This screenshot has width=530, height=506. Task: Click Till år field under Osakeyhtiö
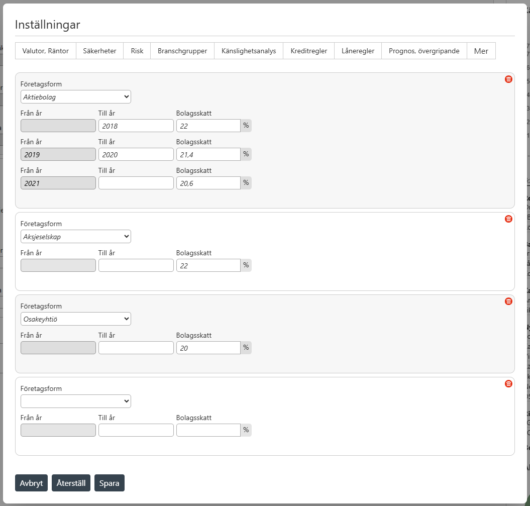click(136, 348)
